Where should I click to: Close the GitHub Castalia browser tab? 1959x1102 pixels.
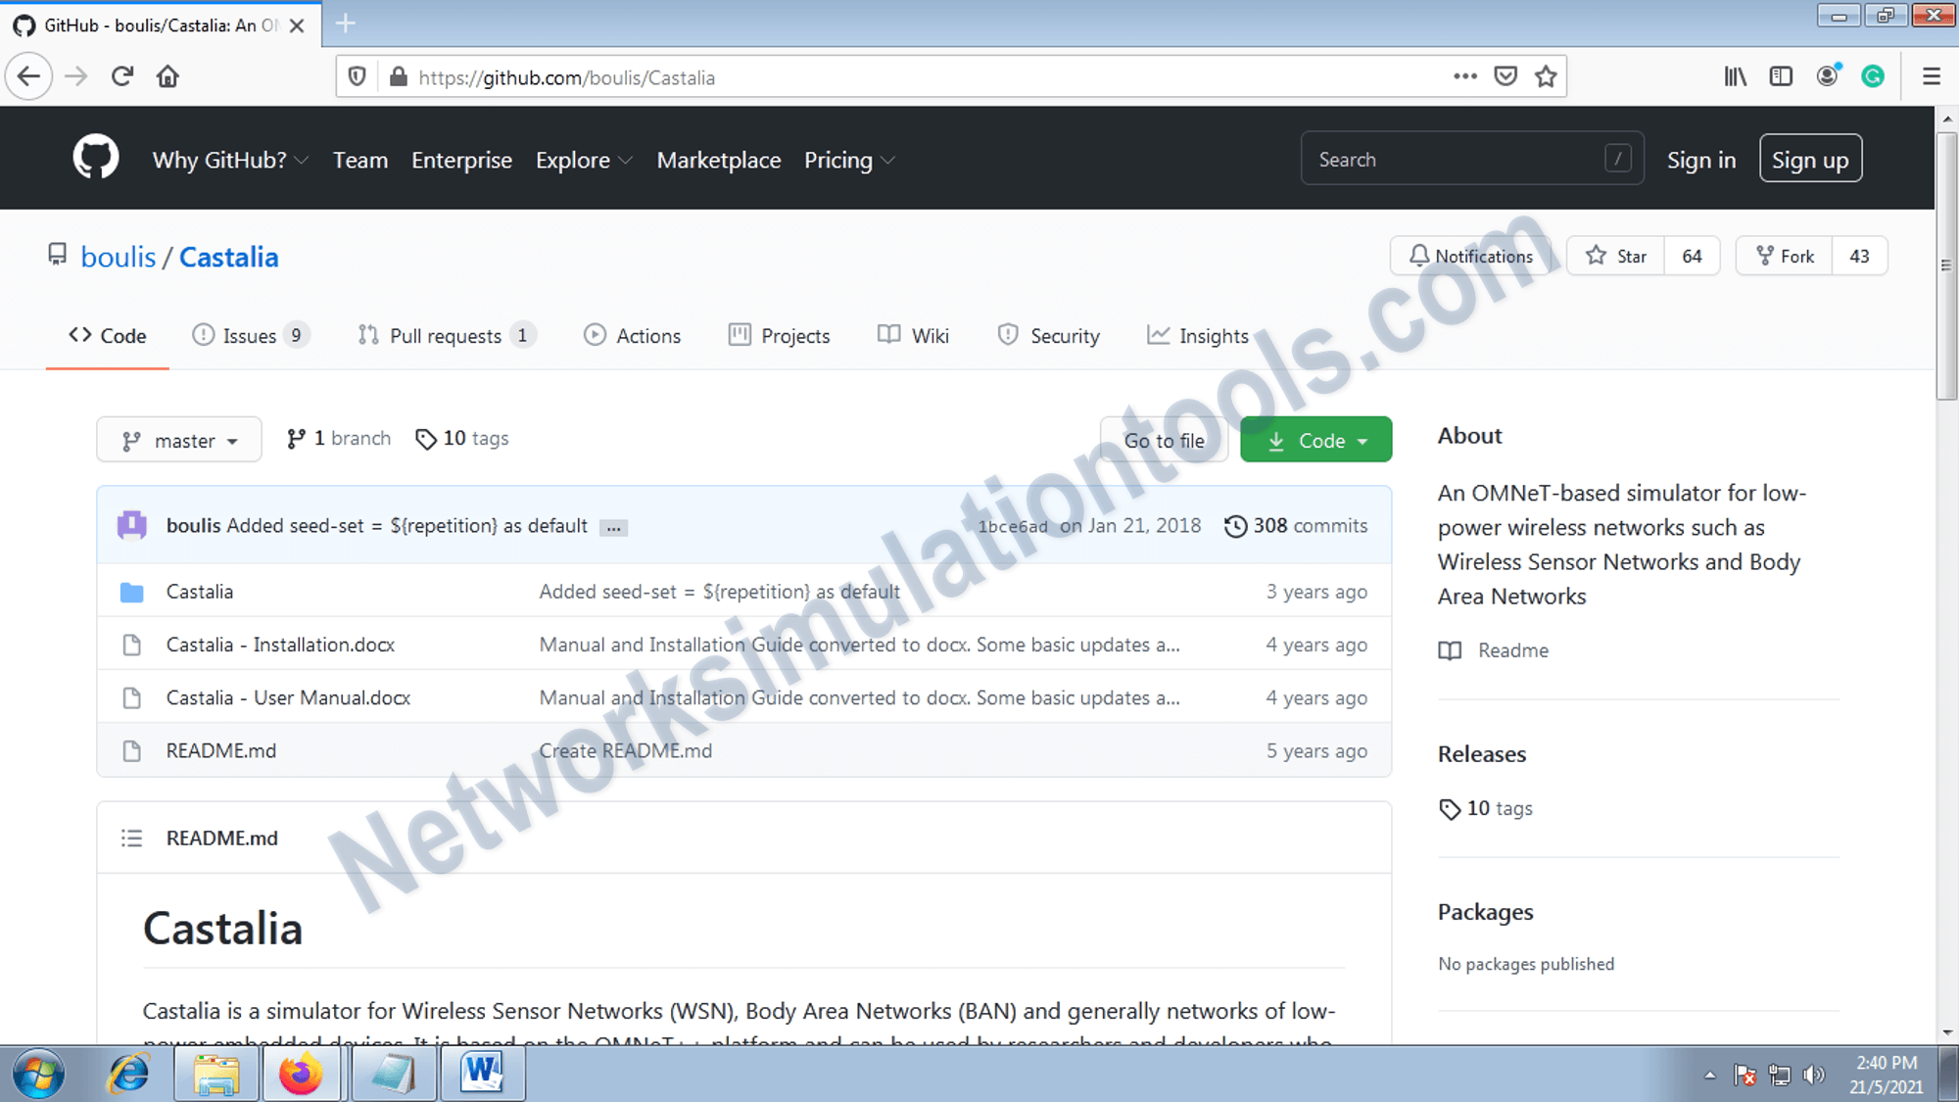point(297,25)
